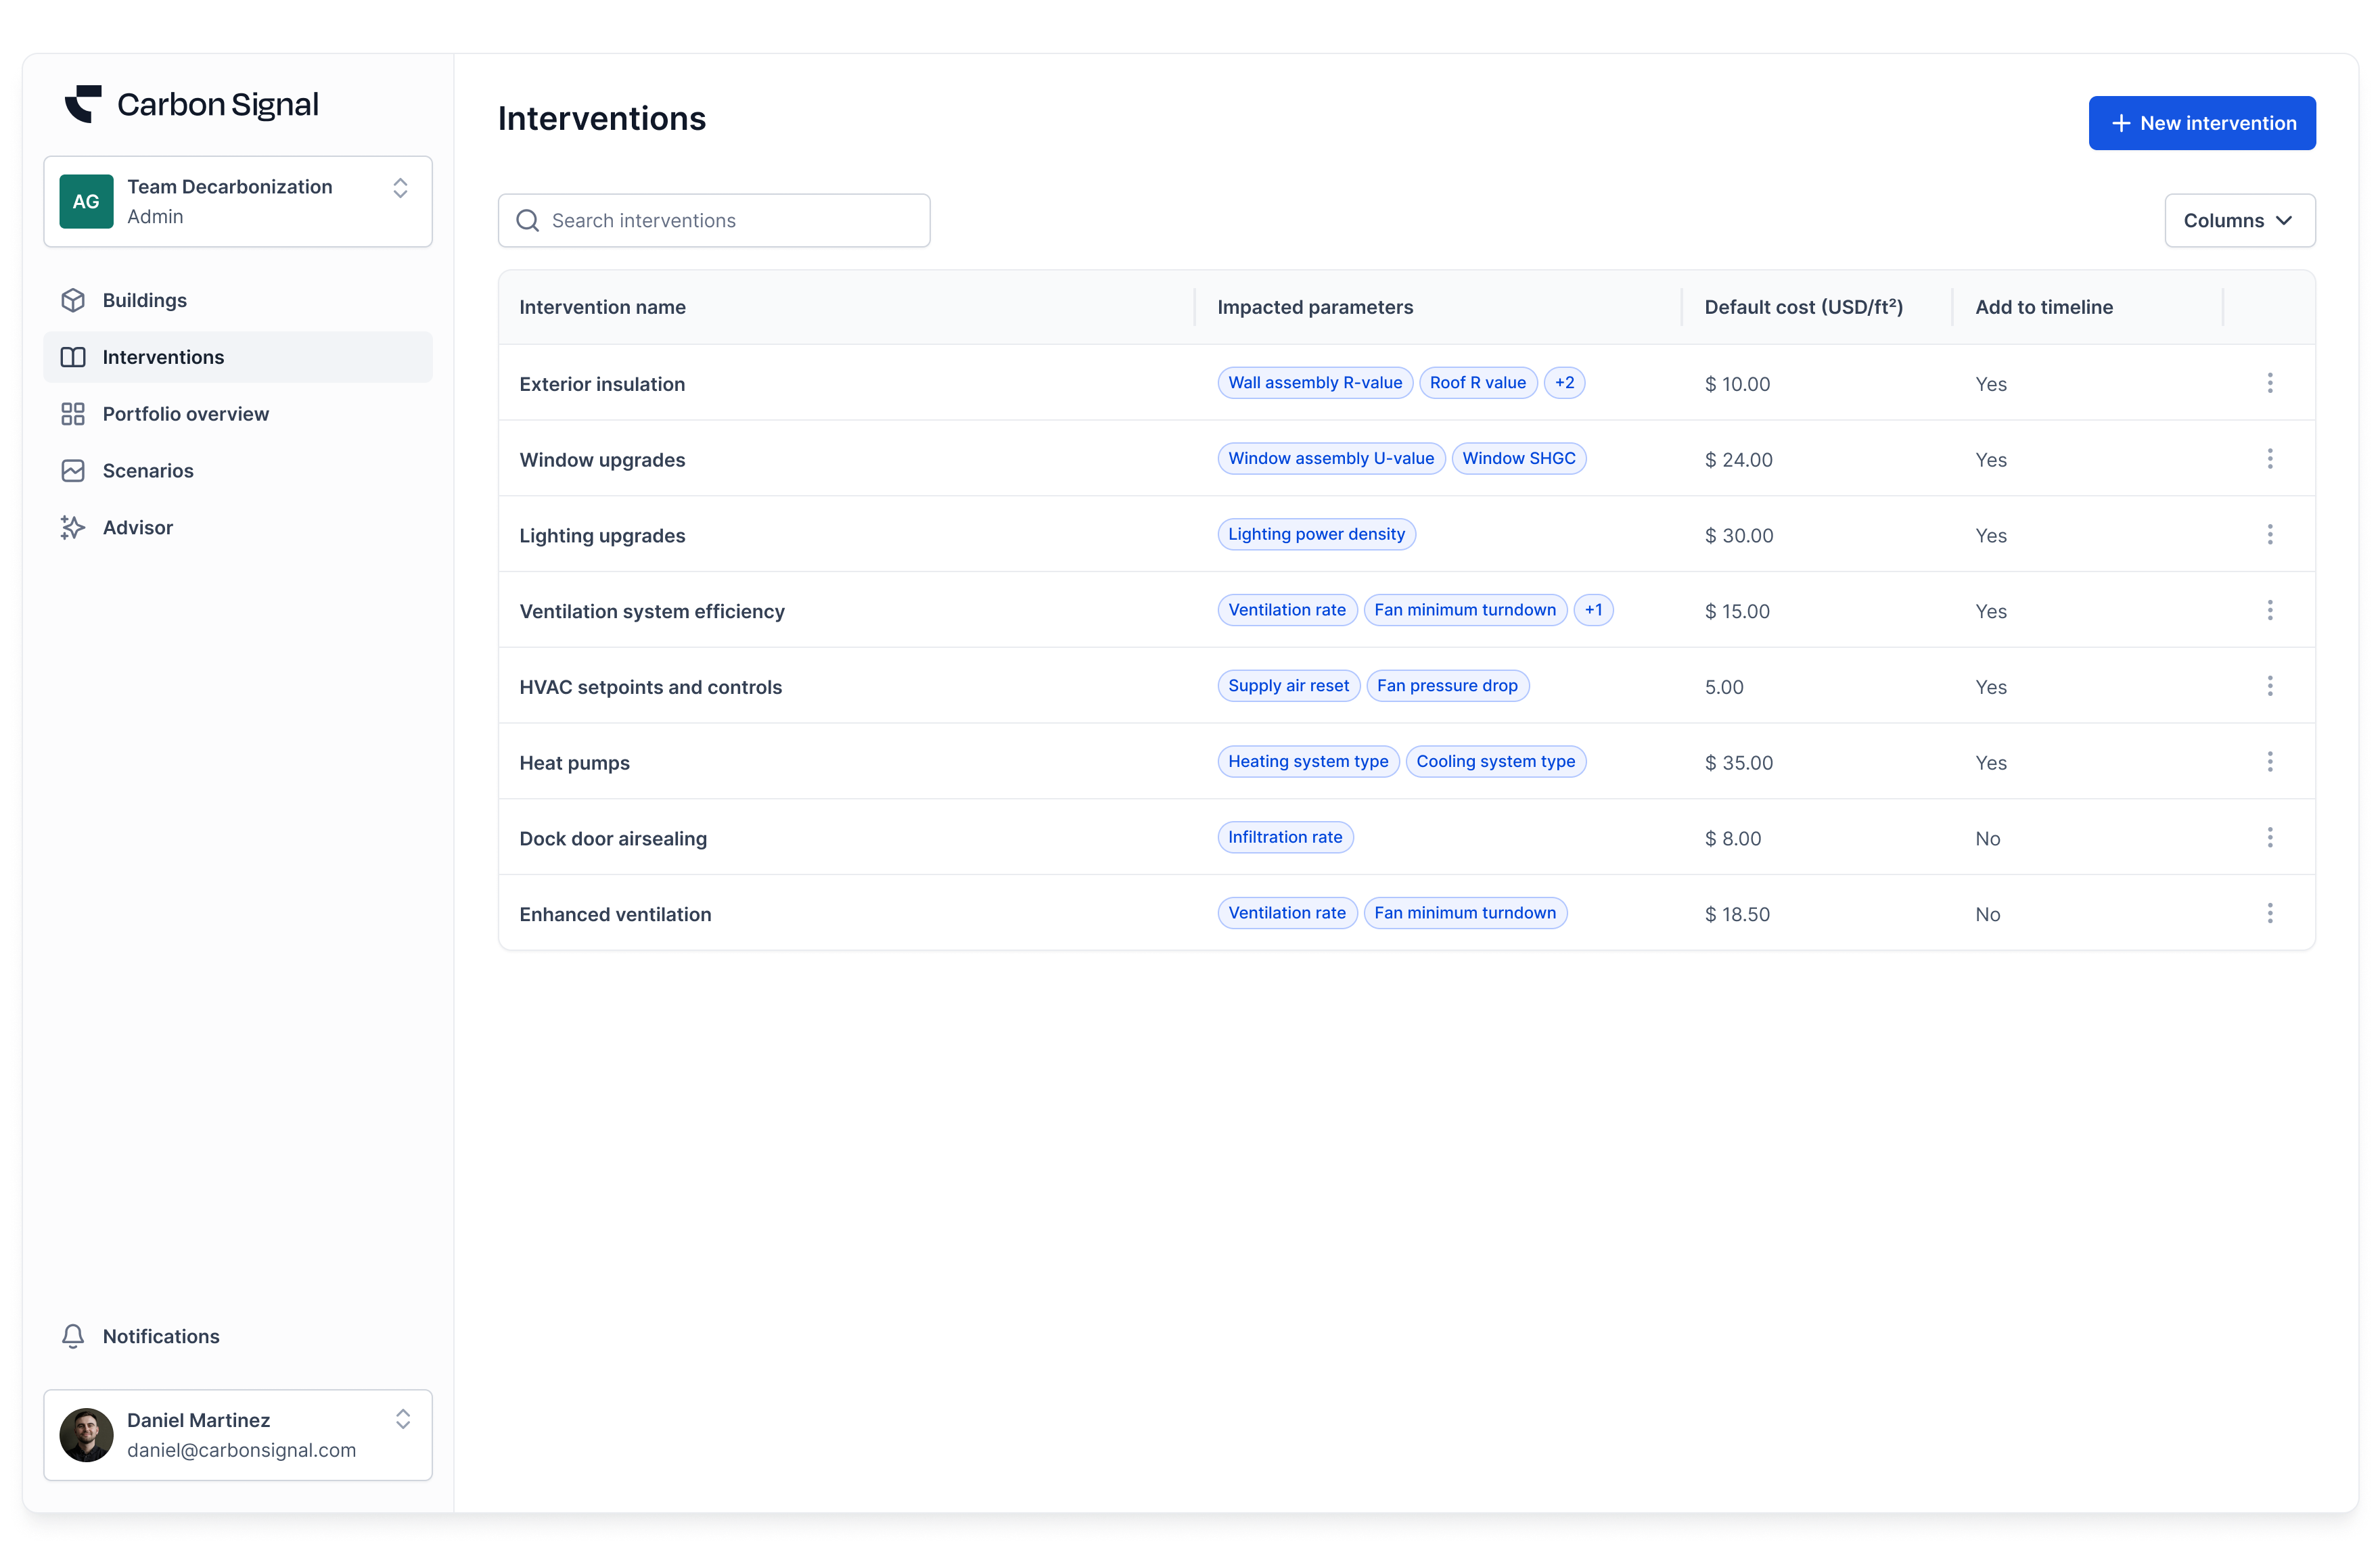Open Scenarios via its chart icon

pyautogui.click(x=73, y=471)
